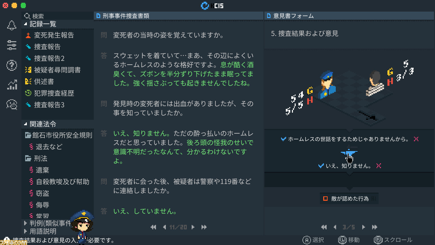Open the statistics chart icon
The width and height of the screenshot is (435, 245).
pos(12,85)
